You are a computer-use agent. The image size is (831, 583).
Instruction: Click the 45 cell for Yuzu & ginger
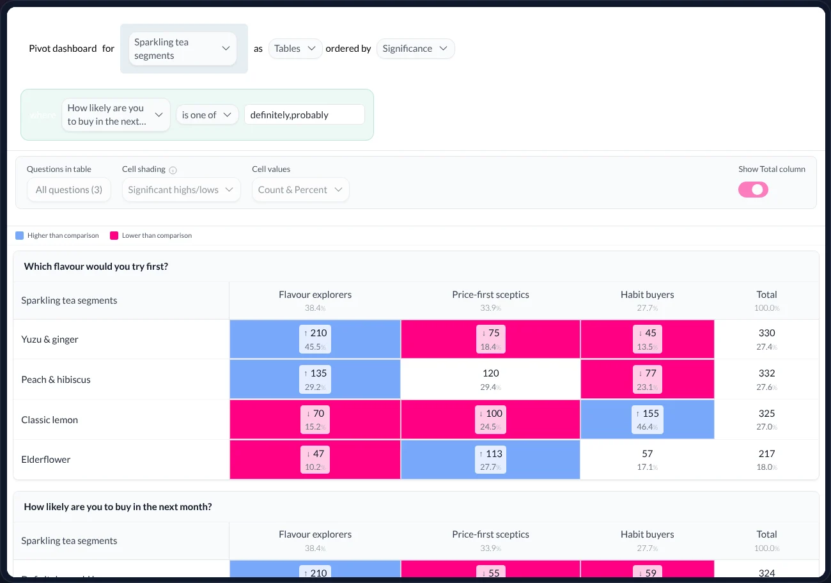[x=648, y=339]
